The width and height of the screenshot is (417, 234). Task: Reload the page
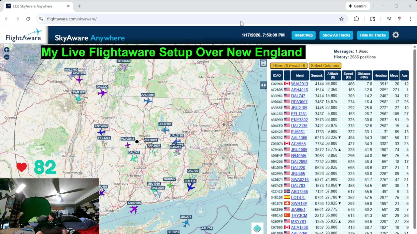click(x=28, y=19)
